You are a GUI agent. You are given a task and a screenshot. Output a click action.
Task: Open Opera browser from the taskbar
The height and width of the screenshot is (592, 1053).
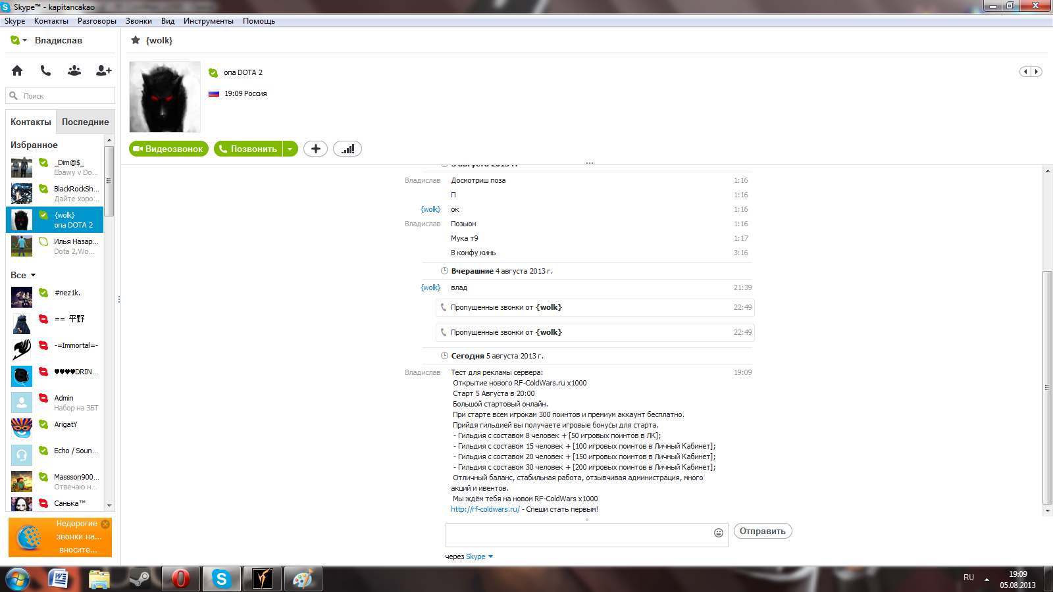(x=180, y=579)
